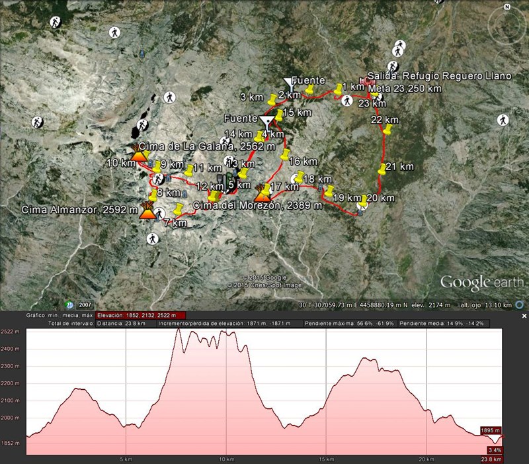Click the Cima del Morezón summit icon
This screenshot has height=464, width=529.
coord(261,195)
